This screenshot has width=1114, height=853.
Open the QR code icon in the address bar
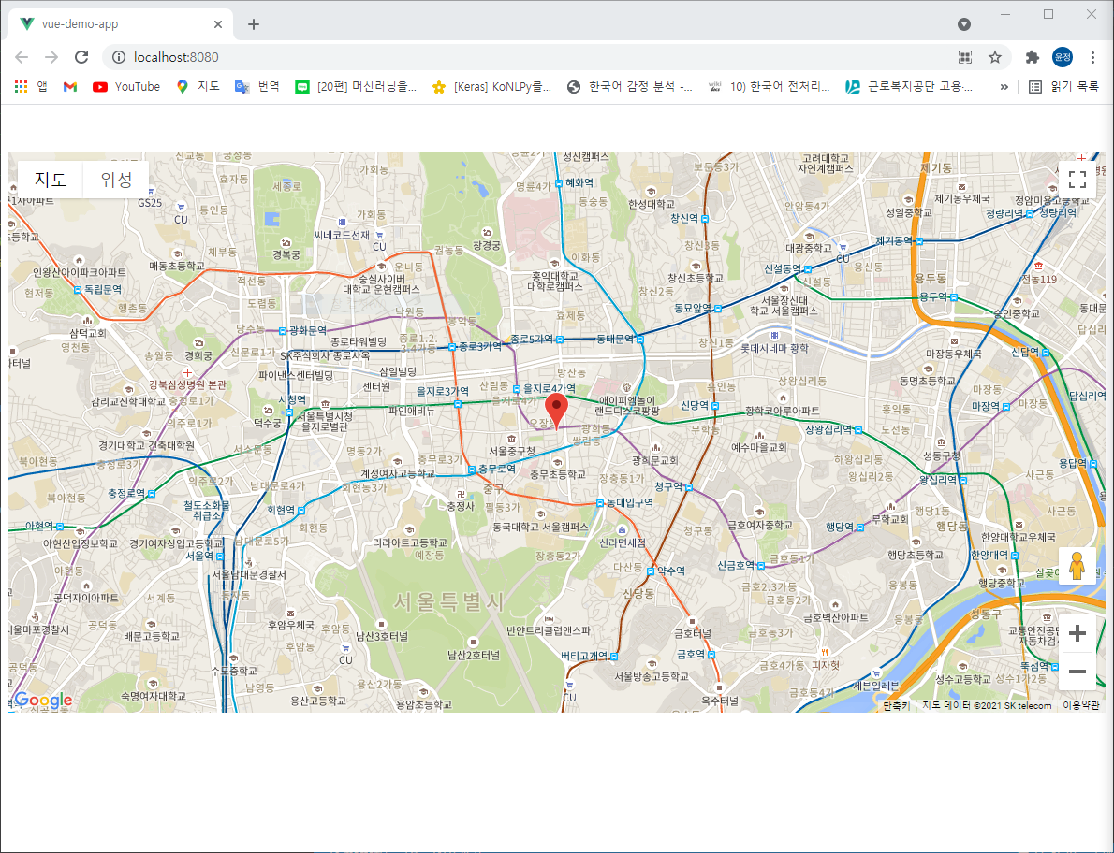coord(965,57)
